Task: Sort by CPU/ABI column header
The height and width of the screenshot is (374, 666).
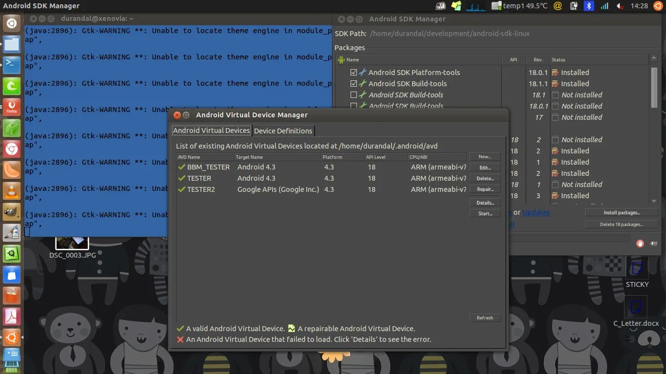Action: 437,157
